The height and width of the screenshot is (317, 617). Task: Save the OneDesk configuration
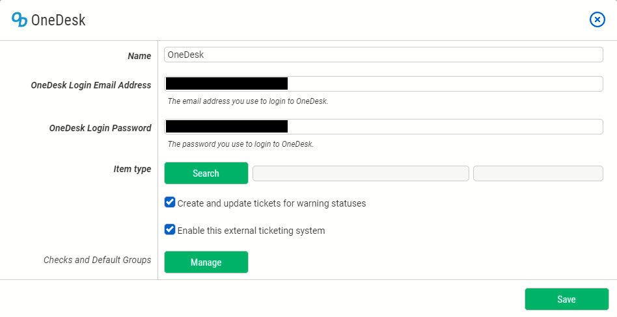[x=566, y=299]
